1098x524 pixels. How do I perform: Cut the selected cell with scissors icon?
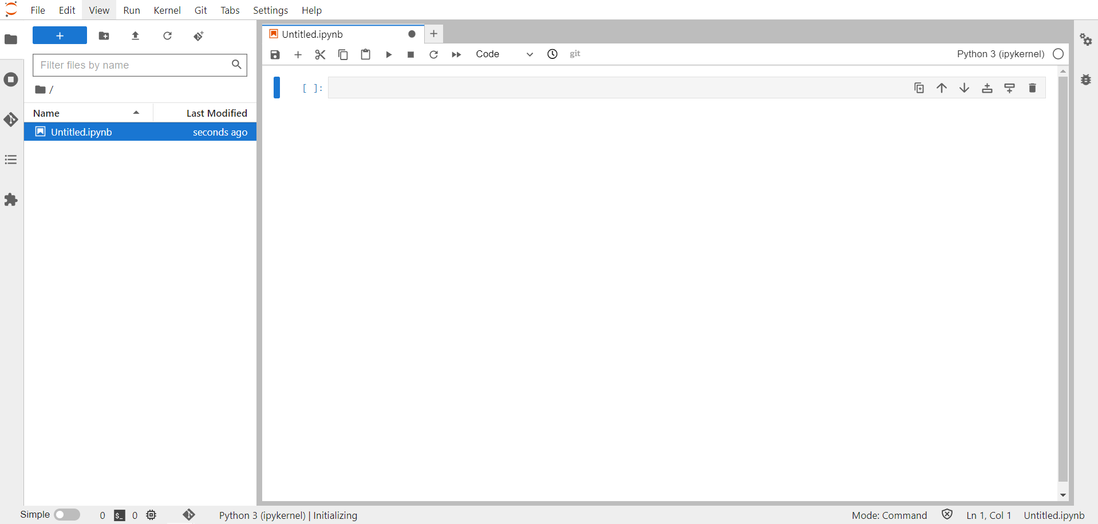coord(320,54)
